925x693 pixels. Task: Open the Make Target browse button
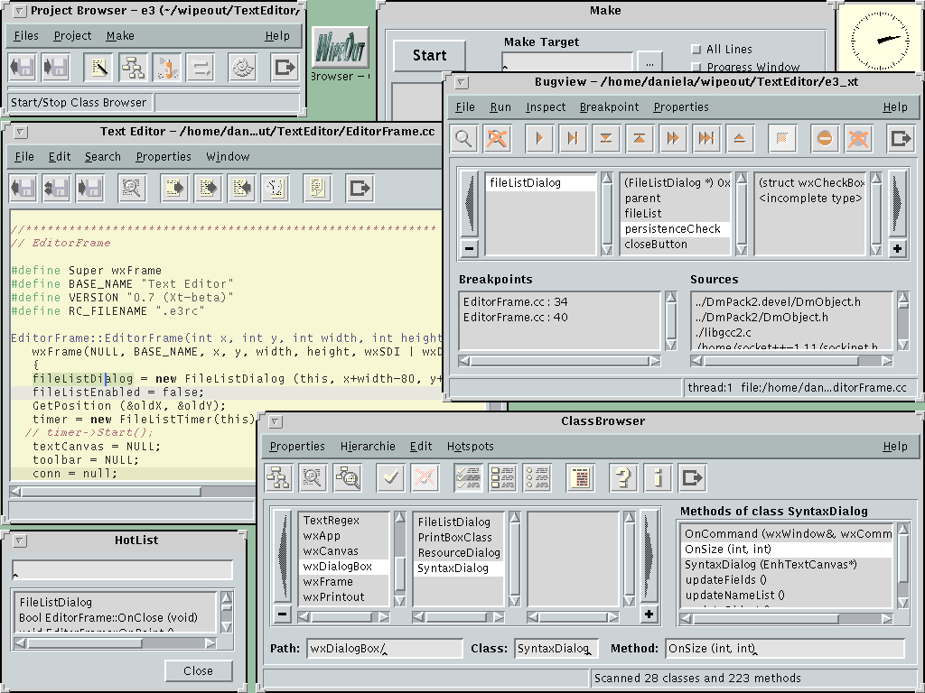(649, 63)
